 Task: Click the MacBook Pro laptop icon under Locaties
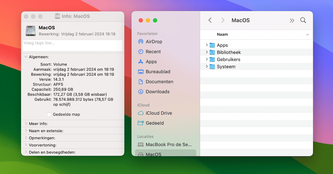click(140, 144)
